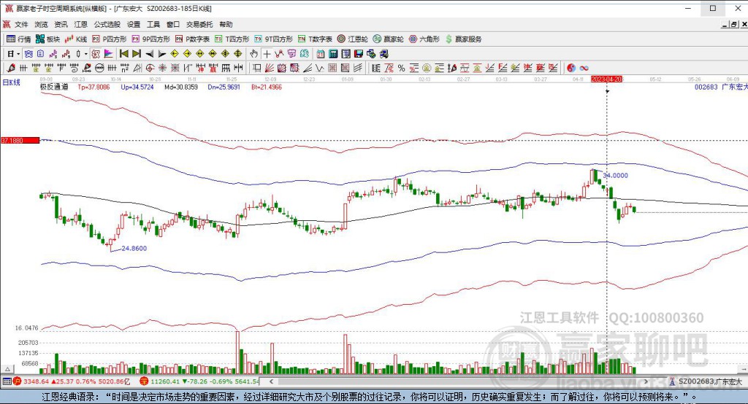Open the 赢家轮 tool
The image size is (748, 404).
[x=389, y=39]
